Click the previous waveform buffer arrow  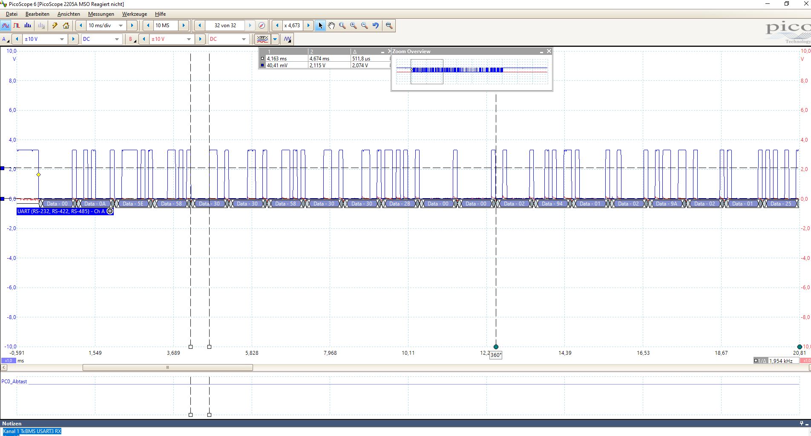pos(199,26)
